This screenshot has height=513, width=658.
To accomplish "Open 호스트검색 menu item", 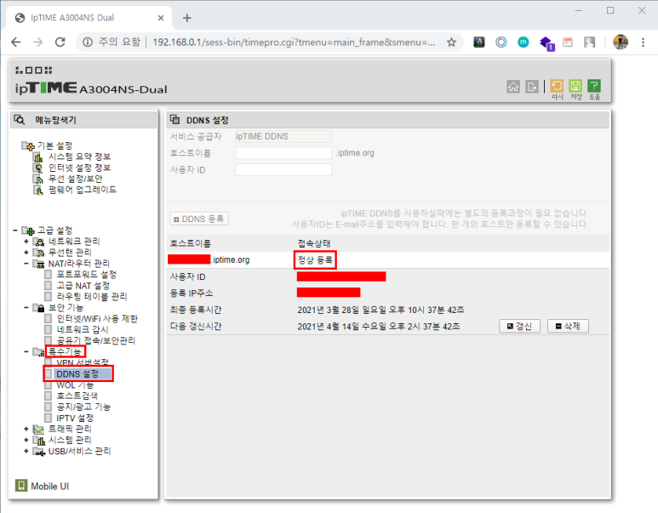I will 77,396.
